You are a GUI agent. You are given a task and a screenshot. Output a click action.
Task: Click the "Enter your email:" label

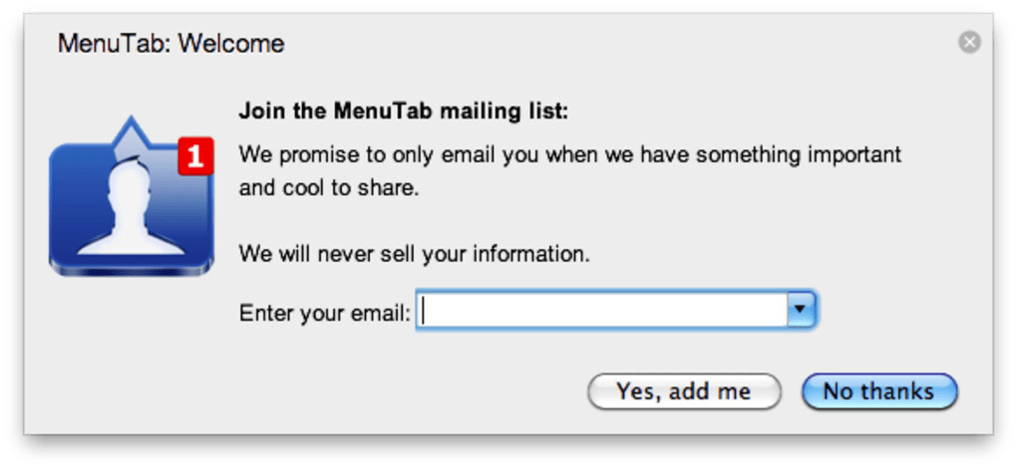tap(324, 313)
